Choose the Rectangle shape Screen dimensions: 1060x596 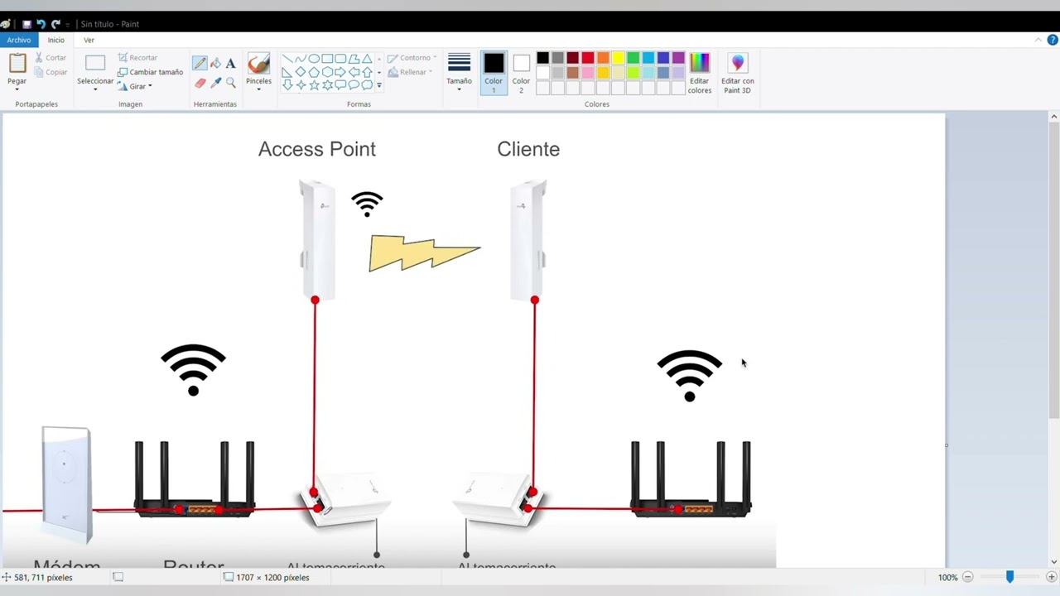coord(327,59)
